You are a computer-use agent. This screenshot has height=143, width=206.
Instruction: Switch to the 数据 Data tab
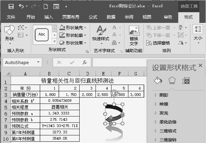[111, 17]
